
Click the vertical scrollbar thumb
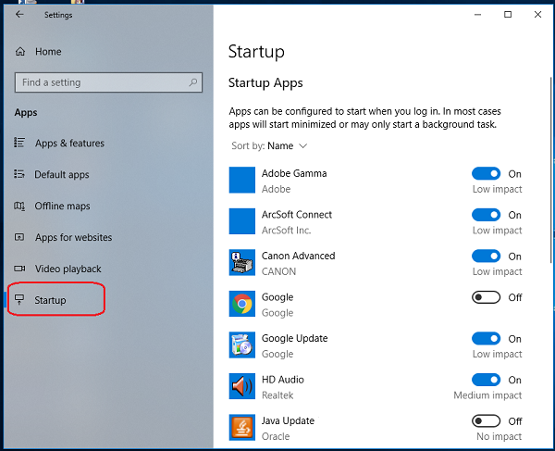click(x=551, y=170)
